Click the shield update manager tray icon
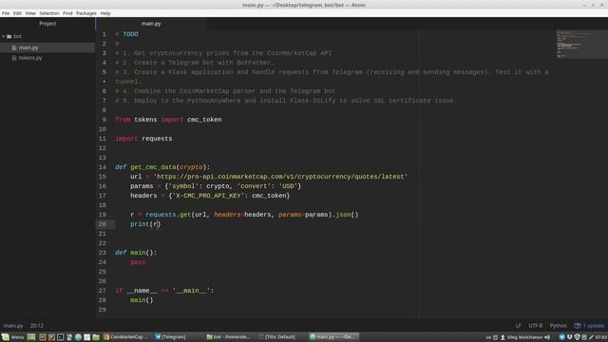Viewport: 608px width, 342px height. (577, 337)
